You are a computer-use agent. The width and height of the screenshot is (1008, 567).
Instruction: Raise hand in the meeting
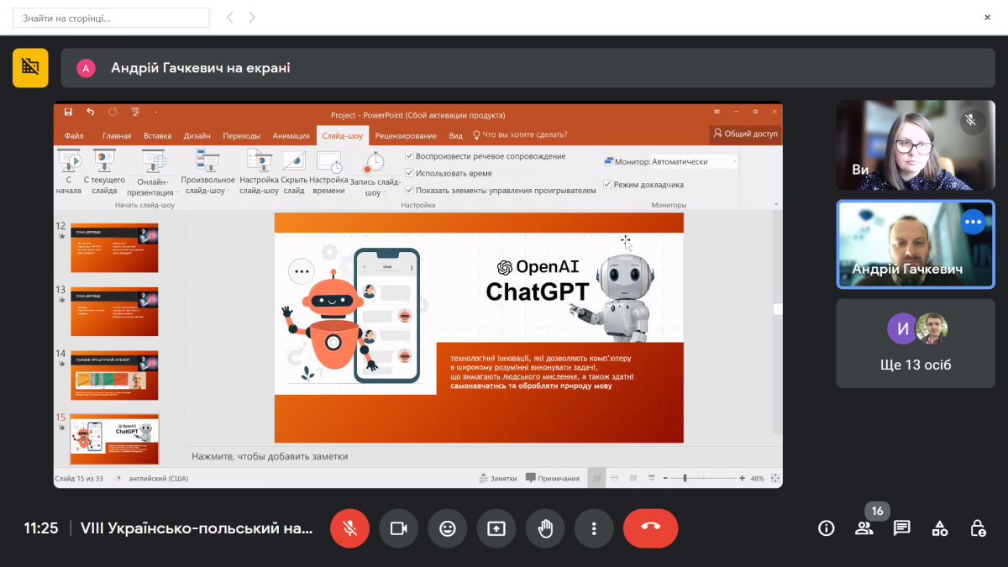pos(545,528)
